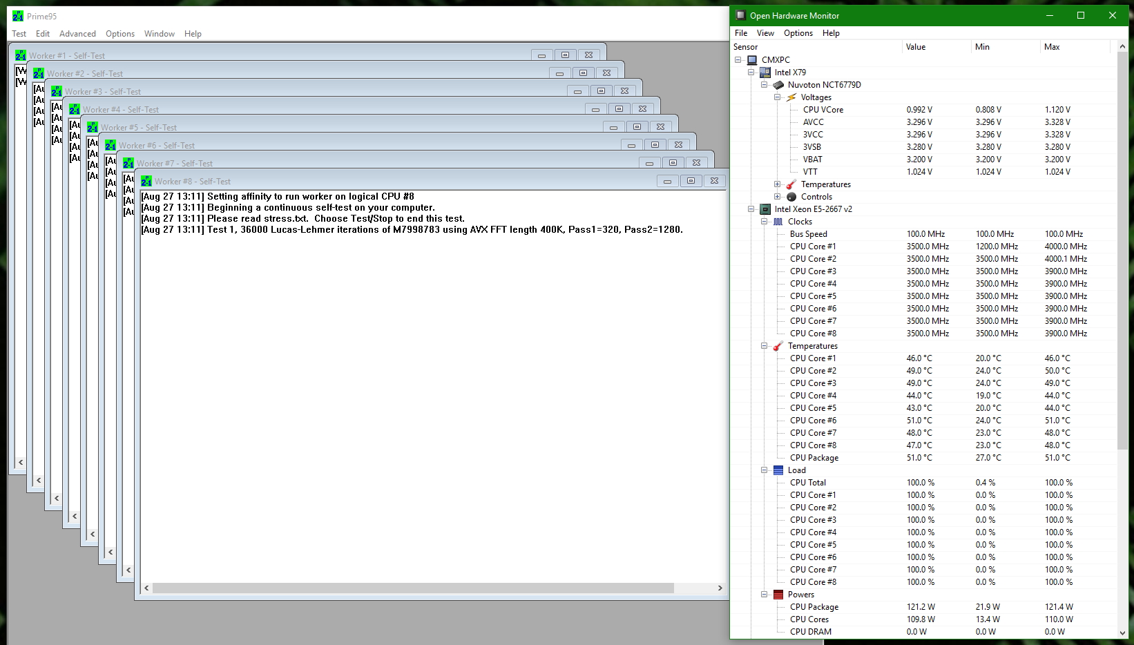The image size is (1134, 645).
Task: Open the Edit menu in Prime95
Action: pyautogui.click(x=43, y=34)
